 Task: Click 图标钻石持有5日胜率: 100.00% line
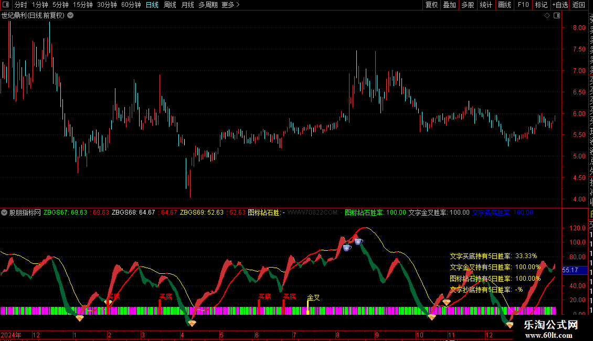(x=495, y=278)
